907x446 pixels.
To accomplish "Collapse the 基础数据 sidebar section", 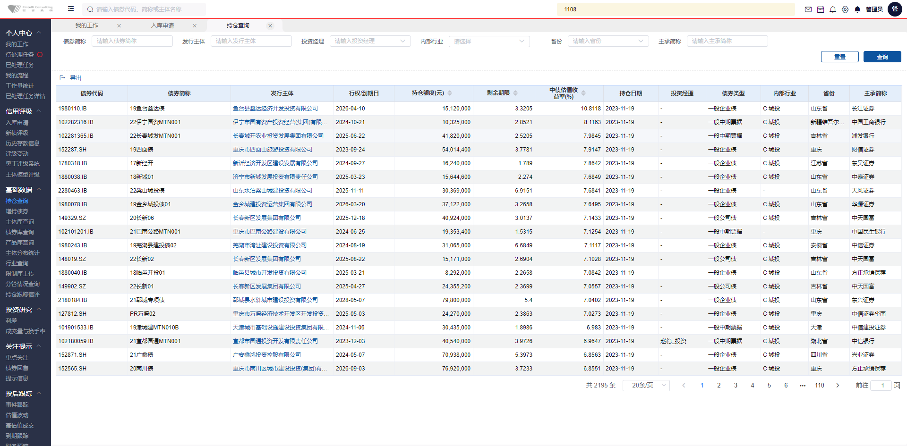I will tap(39, 190).
